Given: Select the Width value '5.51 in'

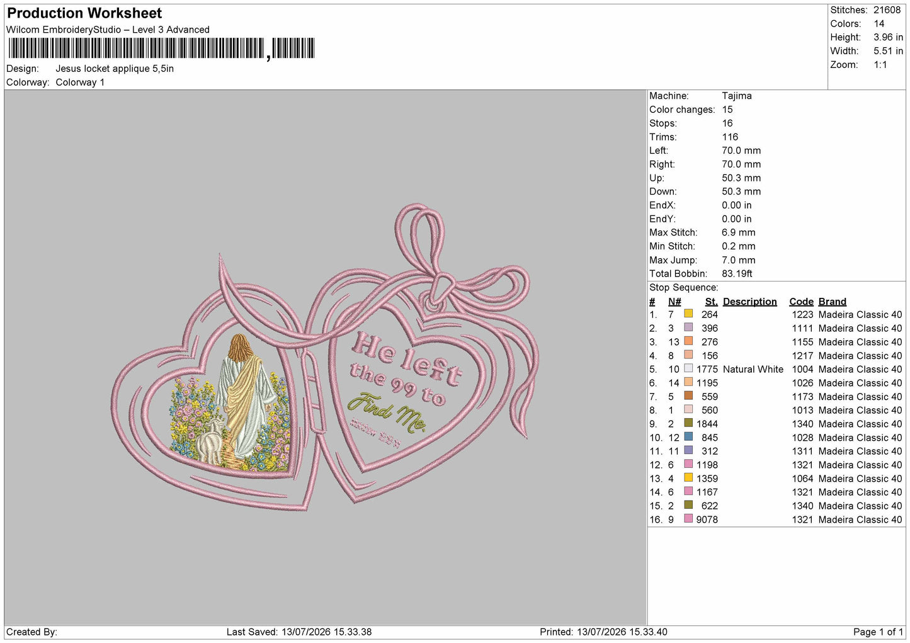Looking at the screenshot, I should click(x=888, y=51).
